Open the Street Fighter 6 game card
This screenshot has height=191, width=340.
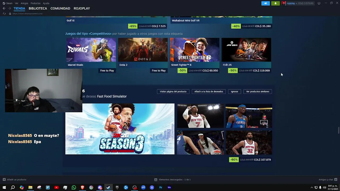pyautogui.click(x=195, y=53)
